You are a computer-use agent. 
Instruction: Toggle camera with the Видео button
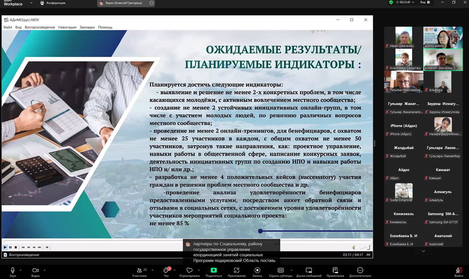tap(35, 271)
